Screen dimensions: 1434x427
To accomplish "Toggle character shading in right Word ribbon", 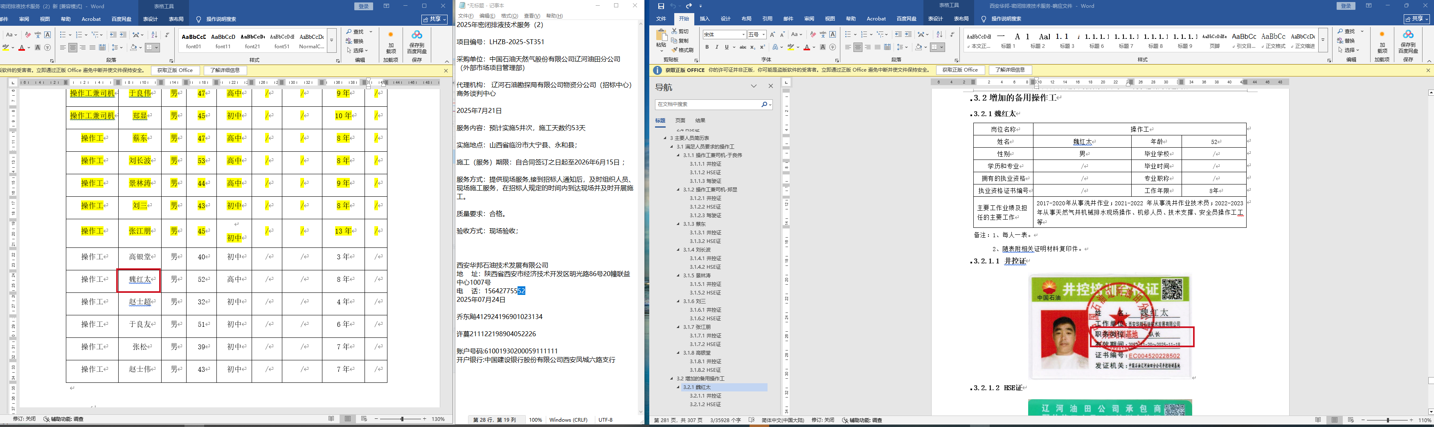I will 823,47.
